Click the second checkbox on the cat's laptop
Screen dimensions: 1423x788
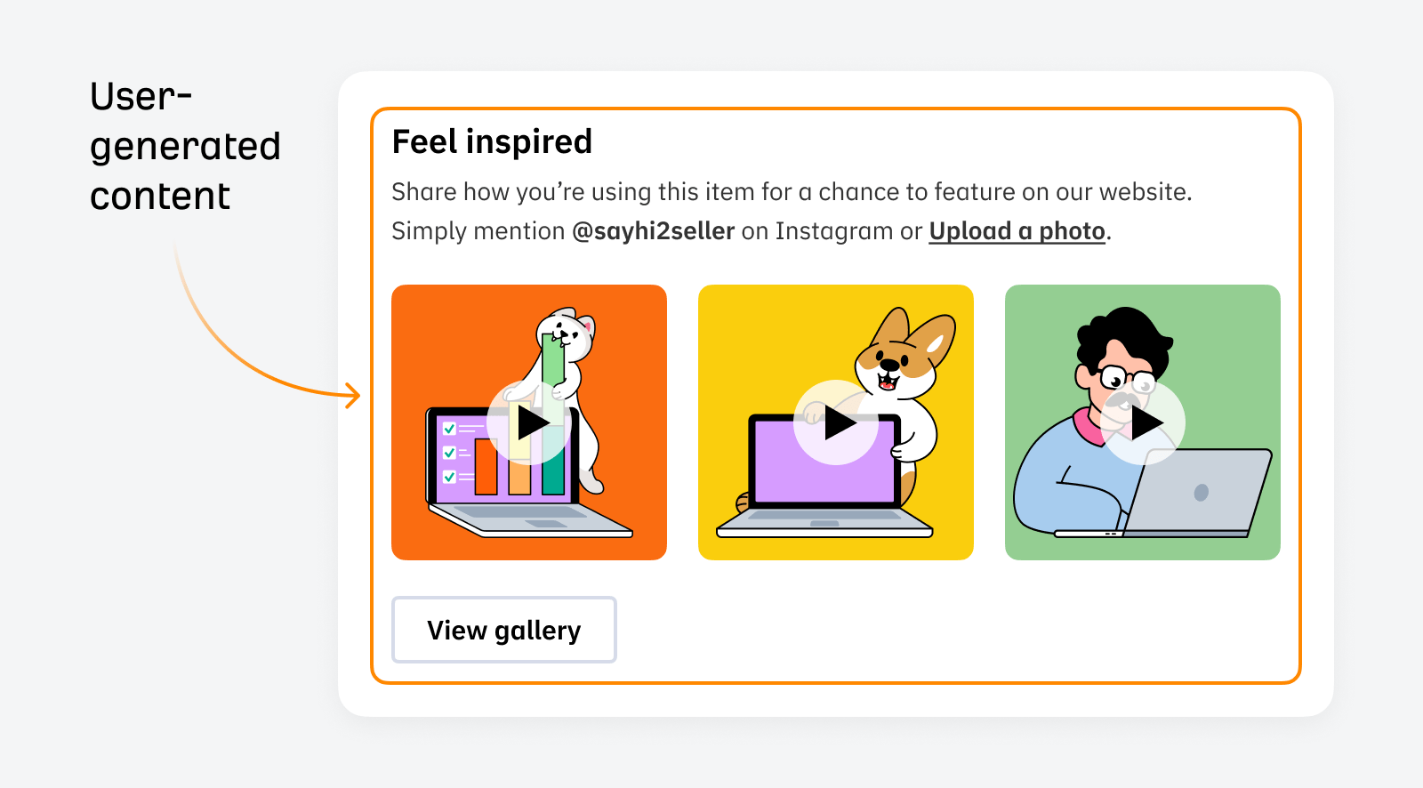pos(449,452)
